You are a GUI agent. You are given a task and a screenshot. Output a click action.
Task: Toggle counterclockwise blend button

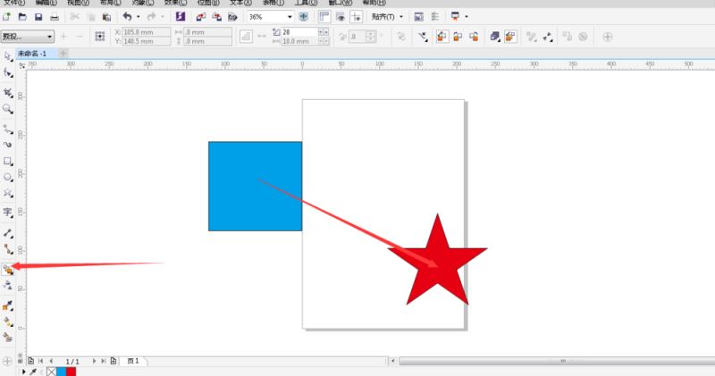tap(474, 37)
